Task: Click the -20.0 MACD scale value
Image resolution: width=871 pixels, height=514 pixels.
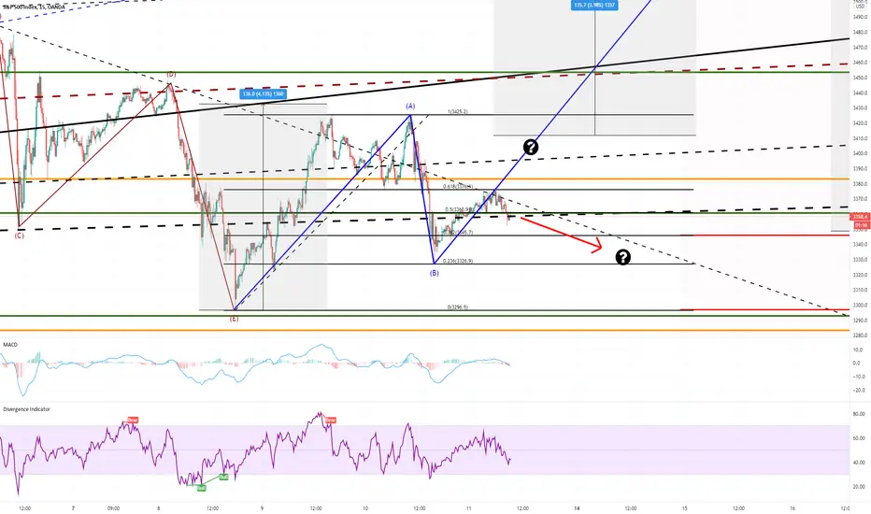Action: tap(858, 390)
